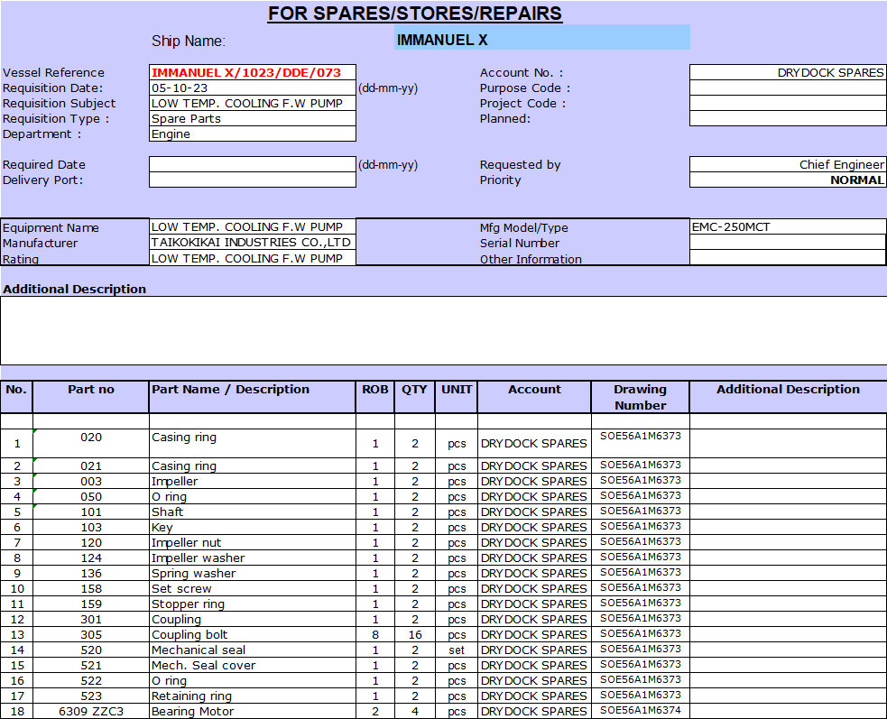Screen dimensions: 887x719
Task: Click the empty Delivery Port field
Action: (x=253, y=180)
